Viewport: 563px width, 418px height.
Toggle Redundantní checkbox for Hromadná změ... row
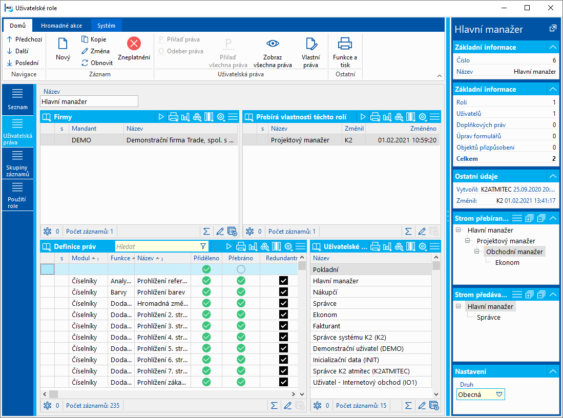(283, 303)
